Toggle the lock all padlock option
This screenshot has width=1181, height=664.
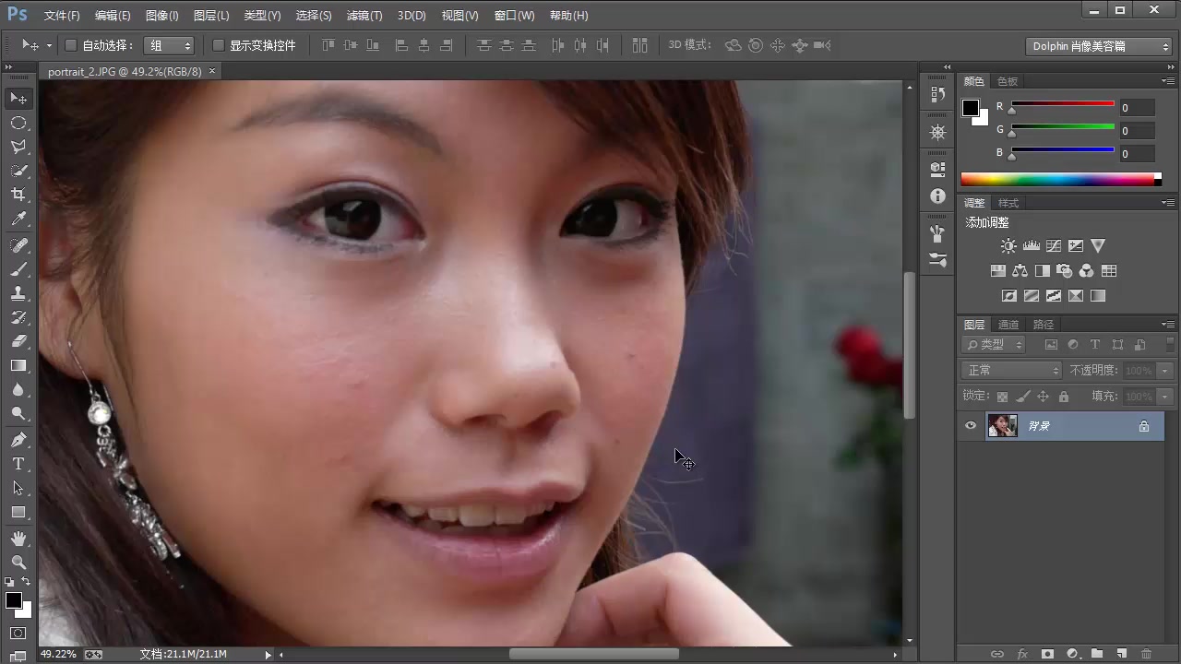click(1064, 397)
